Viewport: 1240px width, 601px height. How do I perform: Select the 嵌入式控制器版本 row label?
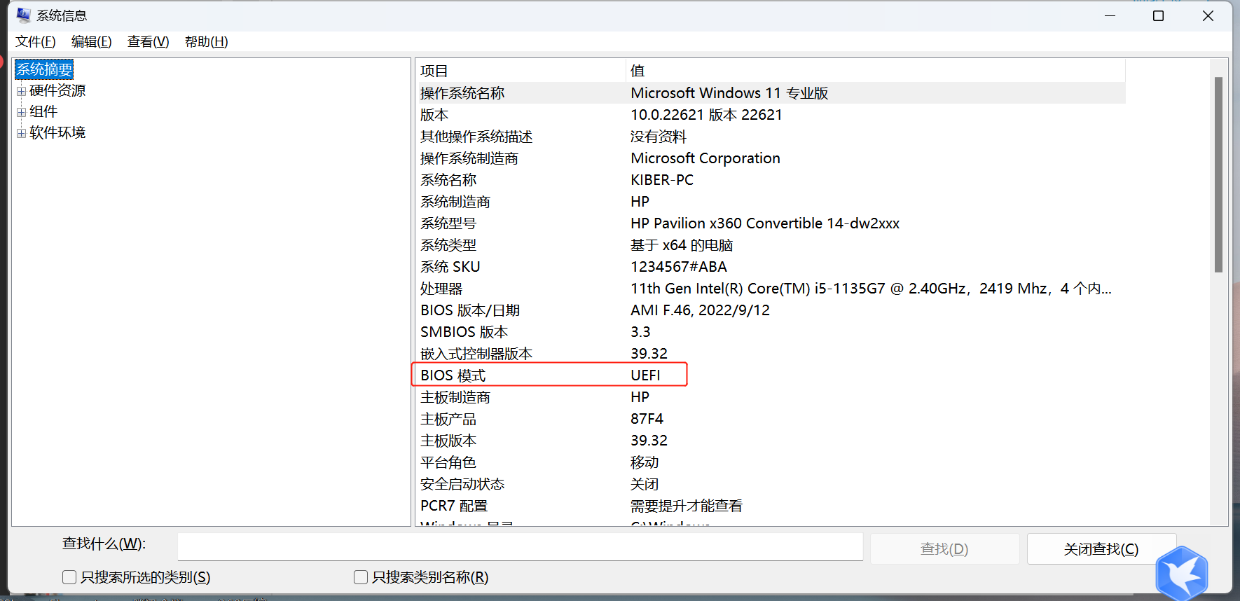click(x=476, y=354)
